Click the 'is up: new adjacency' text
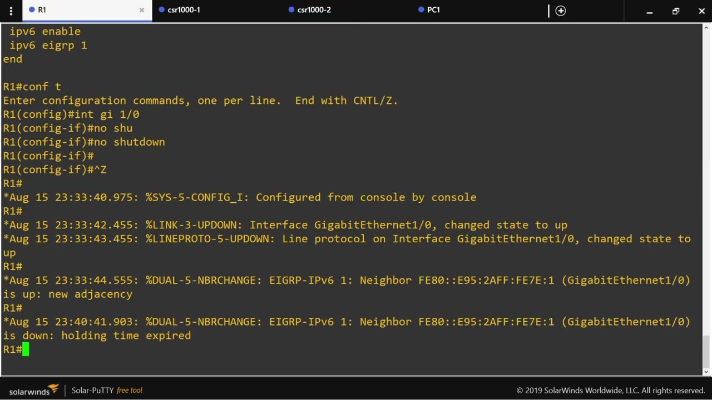 [x=68, y=294]
